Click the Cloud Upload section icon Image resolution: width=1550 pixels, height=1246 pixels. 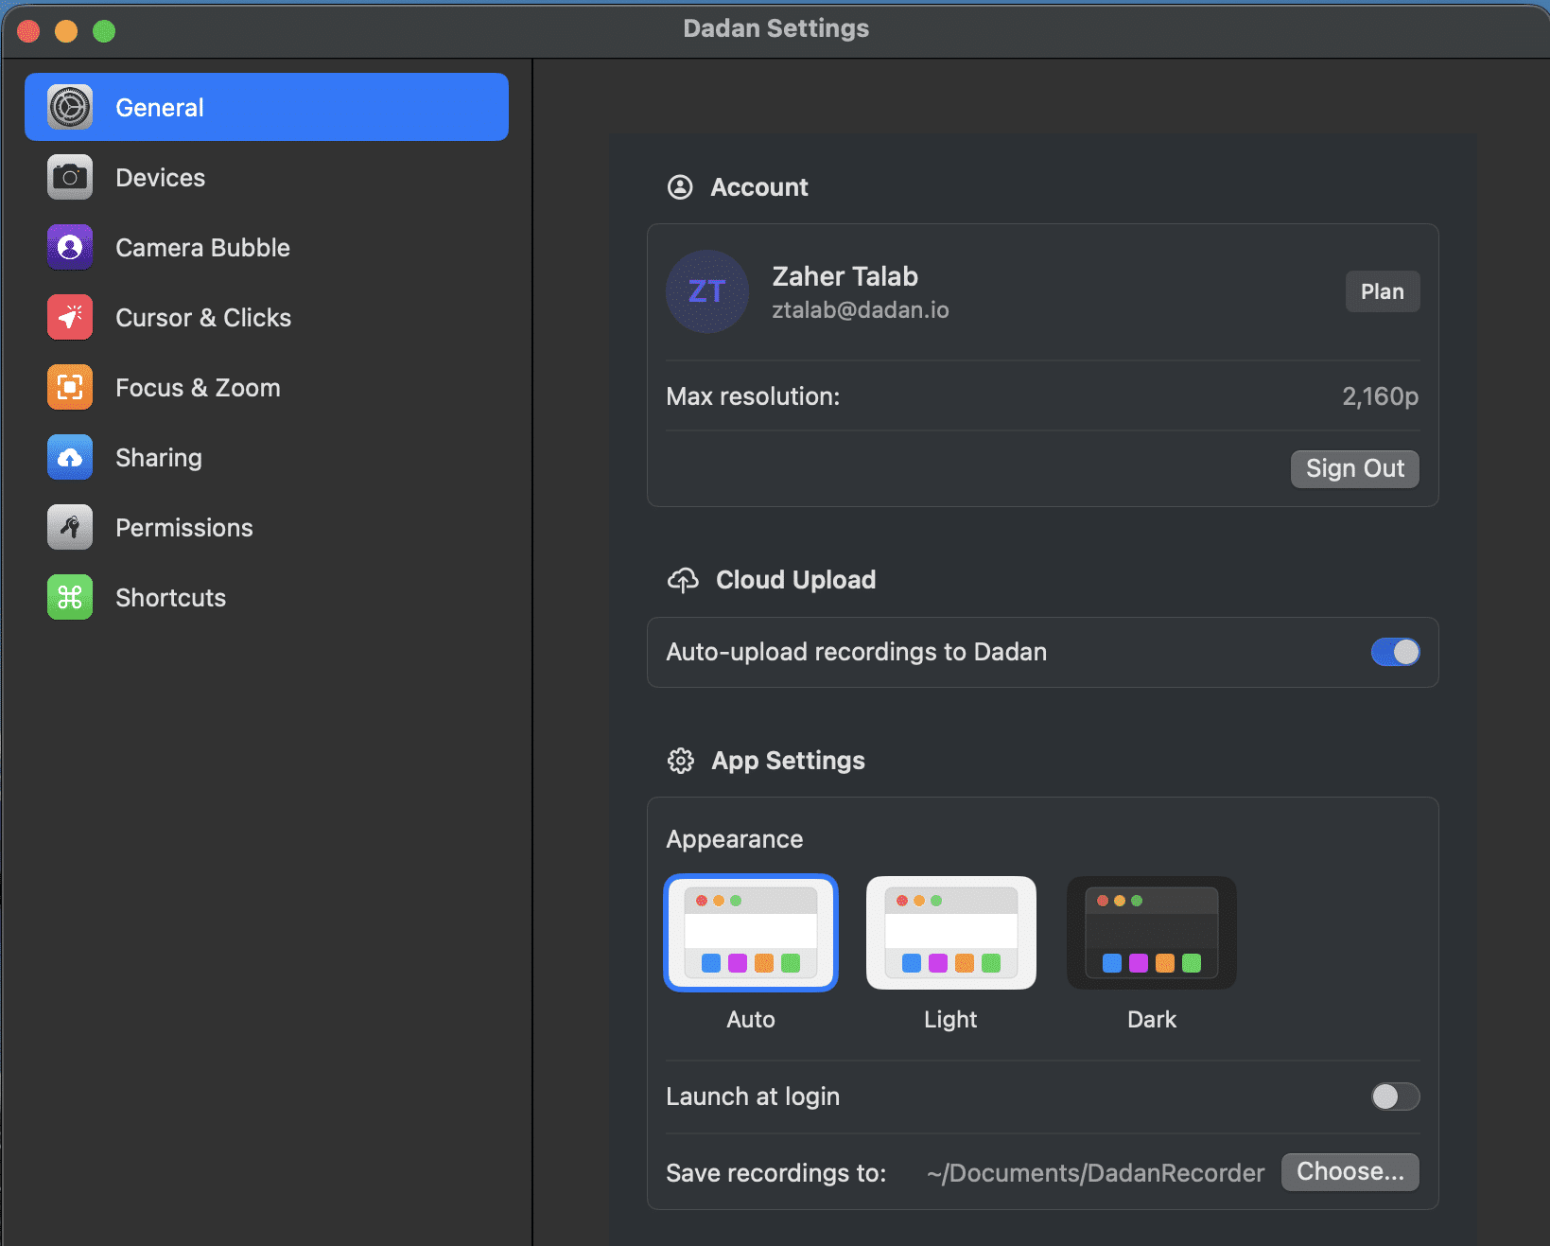tap(682, 579)
